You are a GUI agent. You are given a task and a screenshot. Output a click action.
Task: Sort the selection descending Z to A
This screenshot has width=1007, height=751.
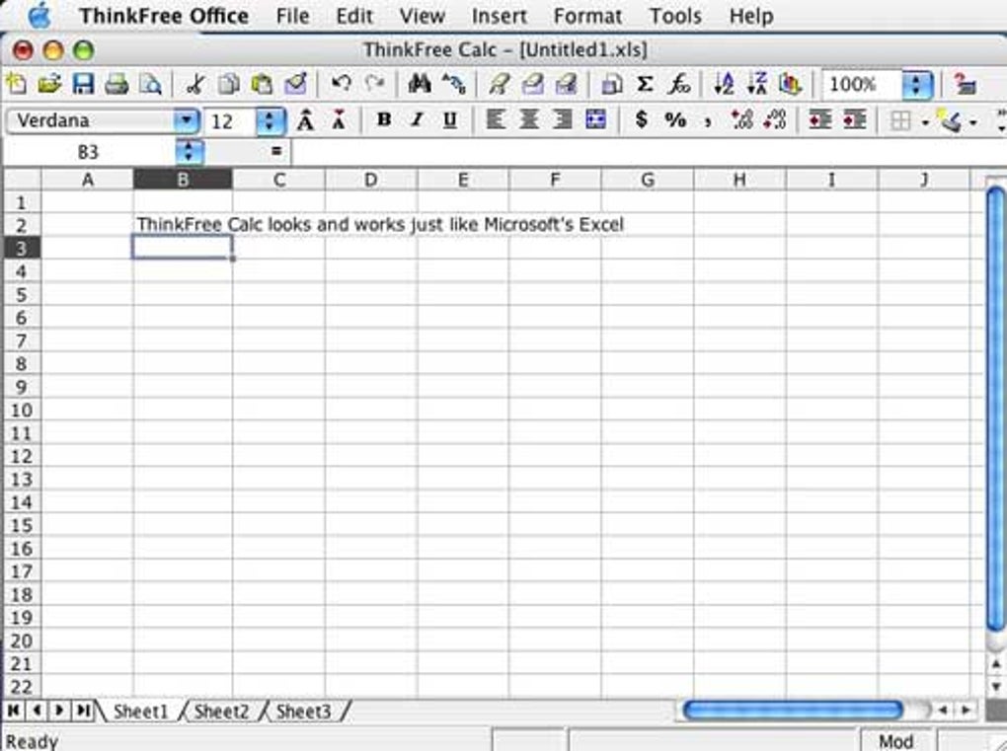[x=757, y=84]
